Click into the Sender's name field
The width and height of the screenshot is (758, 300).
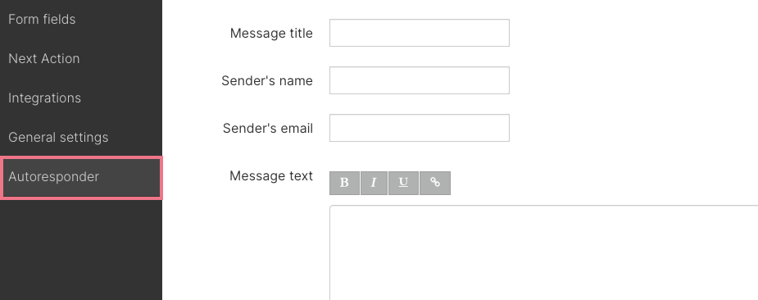pos(419,80)
